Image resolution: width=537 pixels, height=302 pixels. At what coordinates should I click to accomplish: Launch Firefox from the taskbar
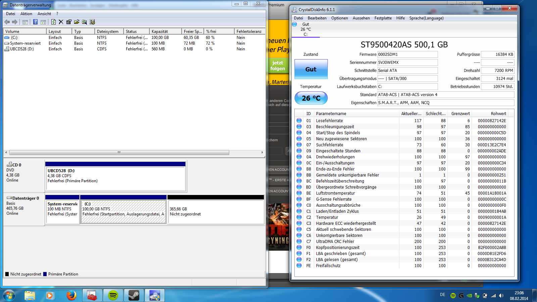pyautogui.click(x=71, y=296)
